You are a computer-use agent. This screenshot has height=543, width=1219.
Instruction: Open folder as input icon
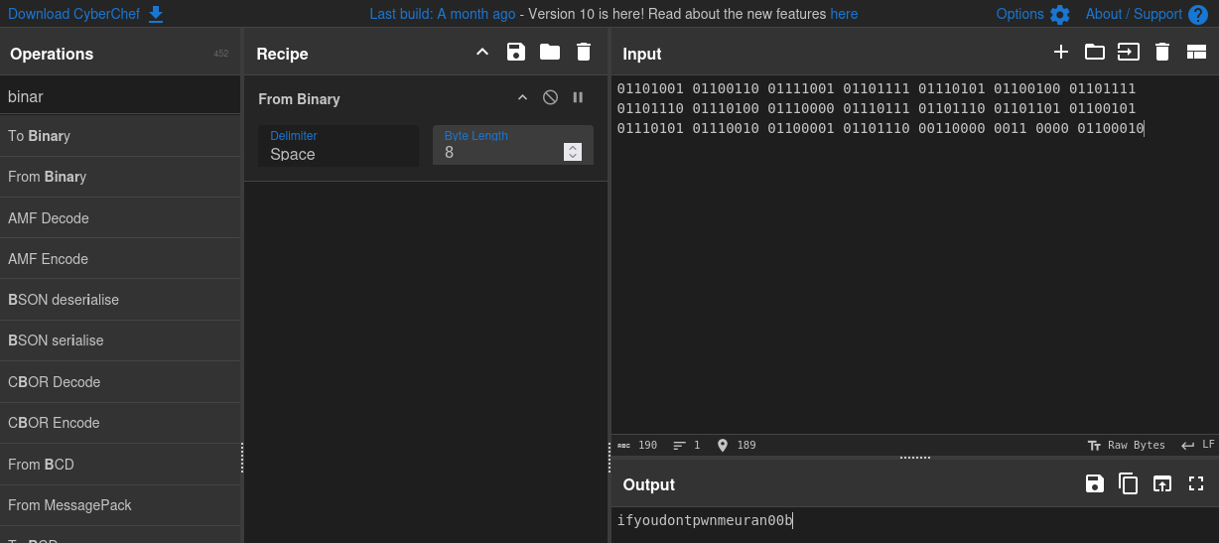coord(1094,53)
